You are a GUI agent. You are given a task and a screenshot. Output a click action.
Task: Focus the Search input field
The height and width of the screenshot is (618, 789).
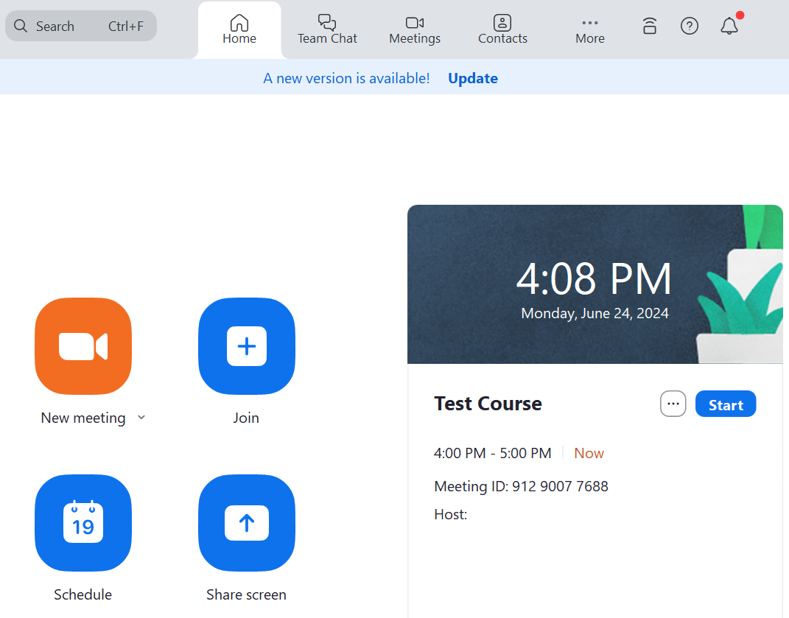(x=81, y=26)
